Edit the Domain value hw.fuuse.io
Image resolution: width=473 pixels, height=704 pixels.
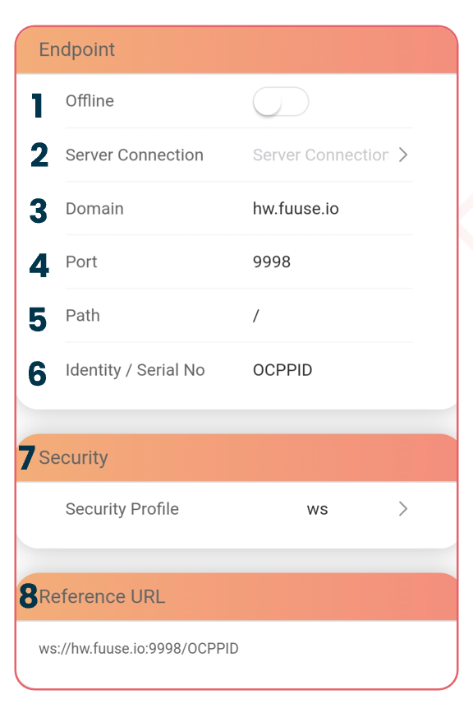pos(296,208)
